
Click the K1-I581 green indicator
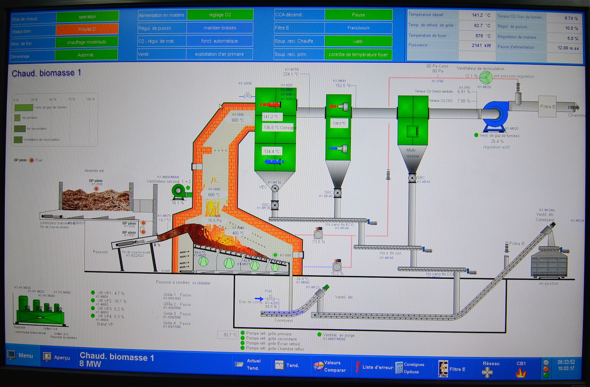click(x=275, y=255)
